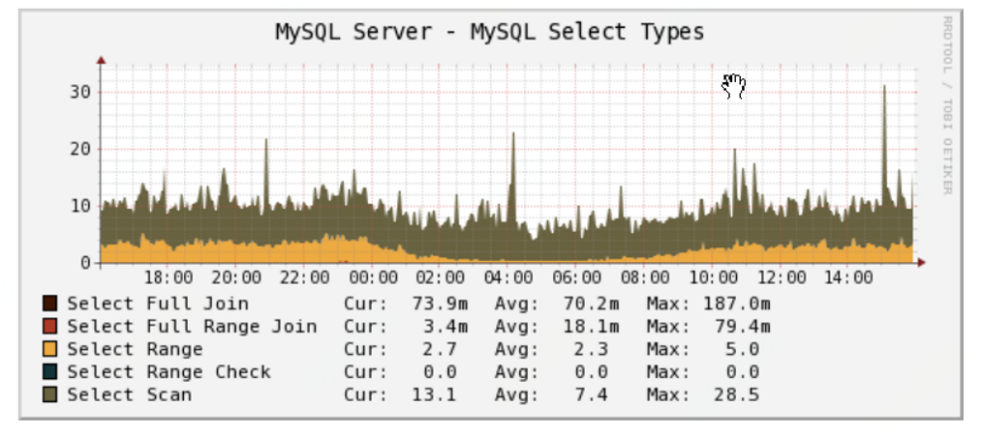Click the Max 5.0 value for Select Range

click(x=743, y=349)
